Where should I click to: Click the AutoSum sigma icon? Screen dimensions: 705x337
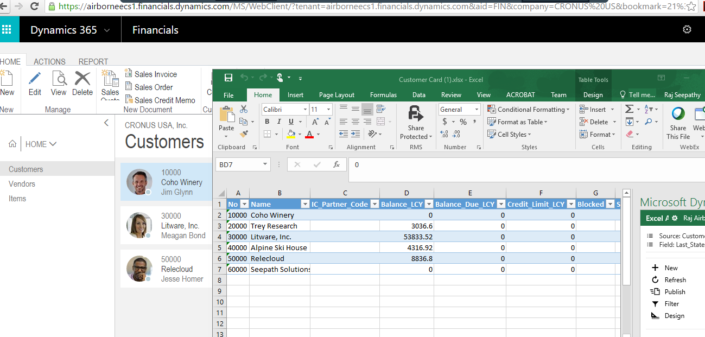pyautogui.click(x=628, y=109)
